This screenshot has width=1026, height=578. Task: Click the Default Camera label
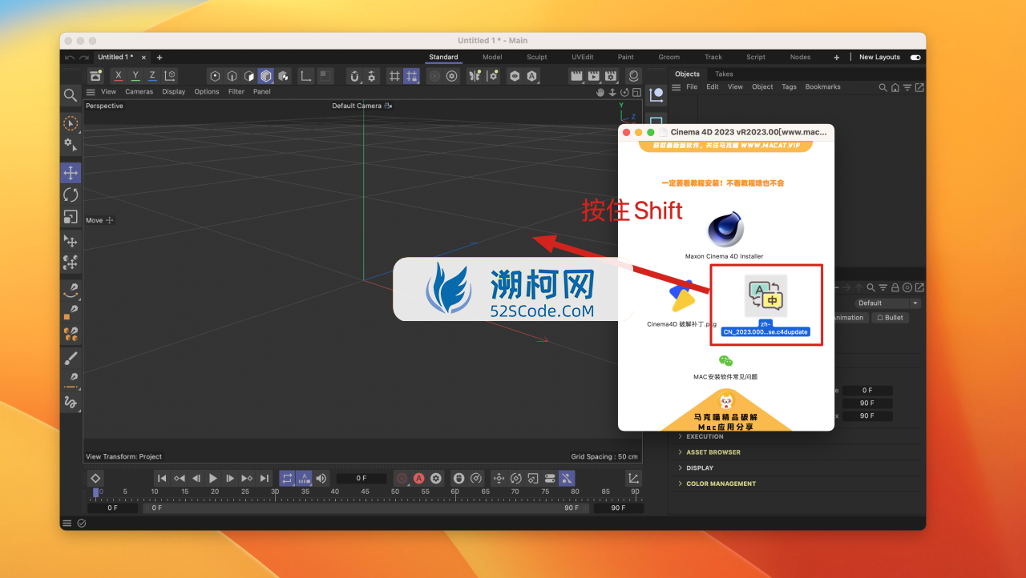pyautogui.click(x=357, y=106)
